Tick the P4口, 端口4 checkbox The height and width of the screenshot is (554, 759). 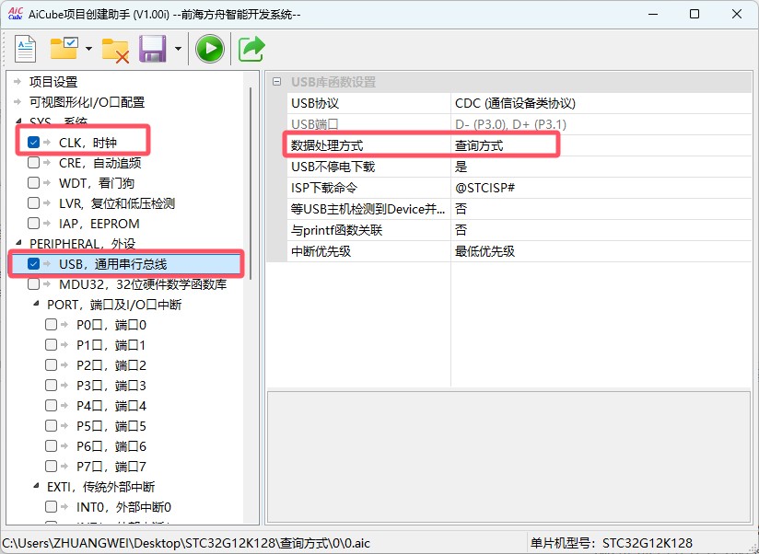(x=51, y=406)
